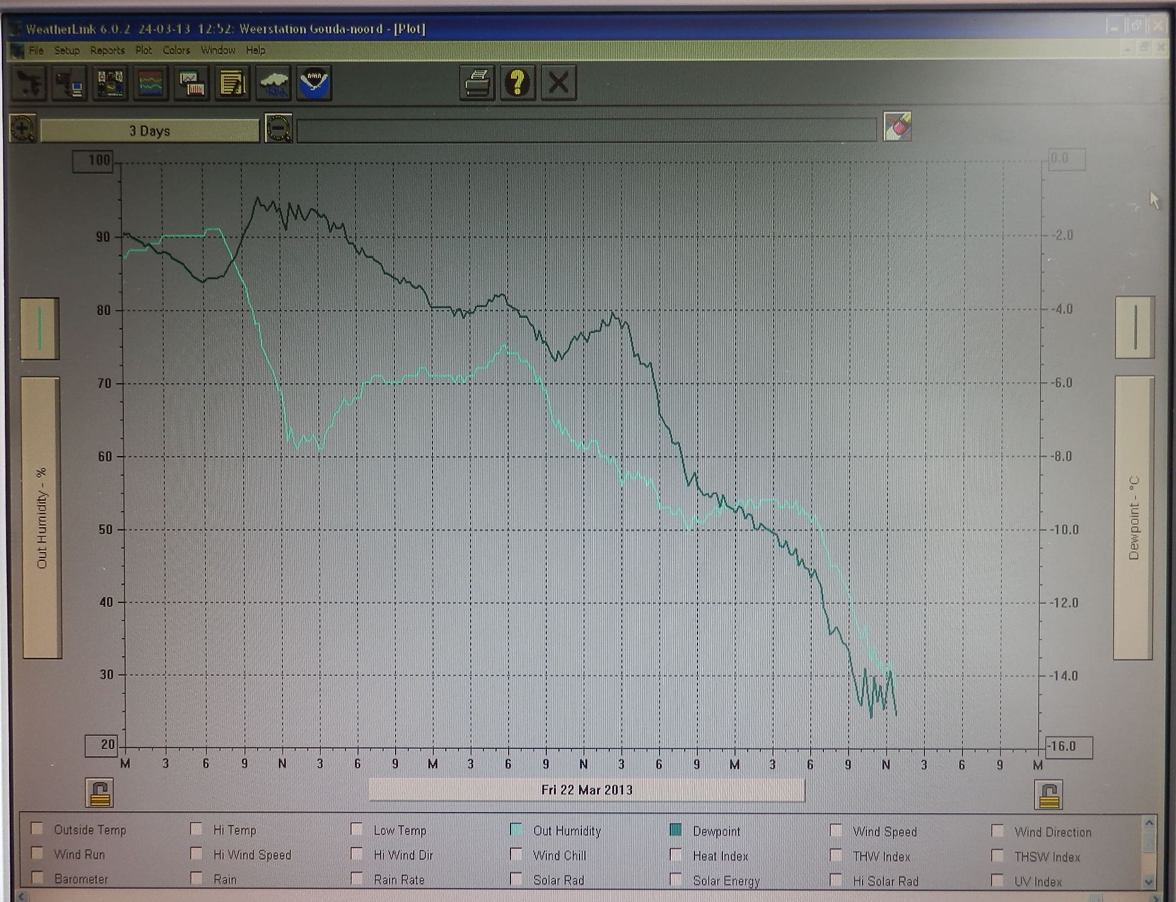This screenshot has height=902, width=1176.
Task: Zoom in with plus magnifier
Action: [x=23, y=129]
